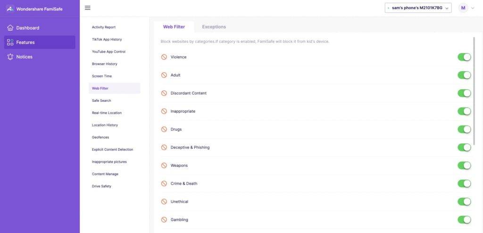
Task: Click the Features grid icon
Action: (10, 42)
